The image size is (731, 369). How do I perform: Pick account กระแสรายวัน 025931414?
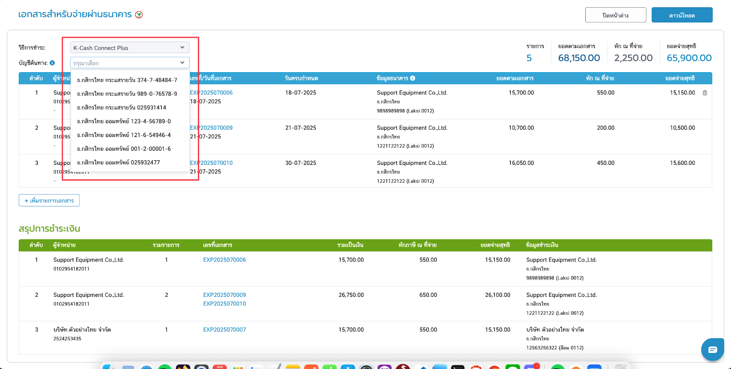point(122,107)
